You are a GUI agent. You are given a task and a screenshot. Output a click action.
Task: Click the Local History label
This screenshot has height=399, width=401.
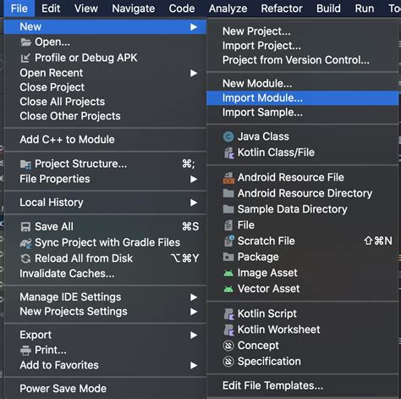tap(52, 202)
